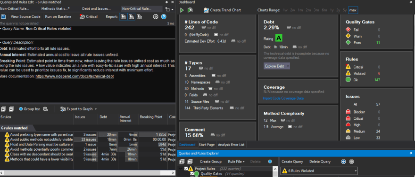This screenshot has width=415, height=177.
Task: Select the 1y charts range option
Action: [x=332, y=10]
